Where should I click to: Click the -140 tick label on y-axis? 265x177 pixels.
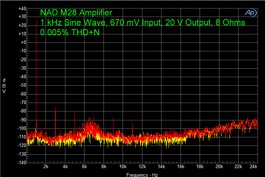click(x=21, y=162)
